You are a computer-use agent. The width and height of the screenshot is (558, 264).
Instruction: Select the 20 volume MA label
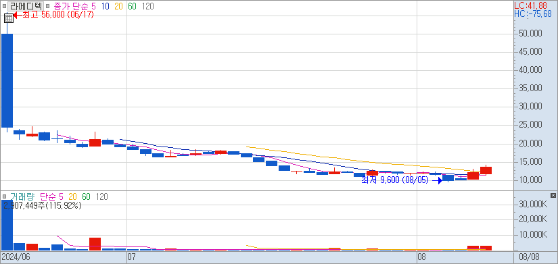point(73,196)
